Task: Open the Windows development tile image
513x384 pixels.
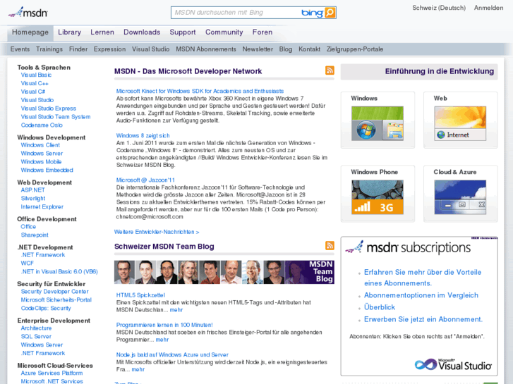Action: point(378,123)
